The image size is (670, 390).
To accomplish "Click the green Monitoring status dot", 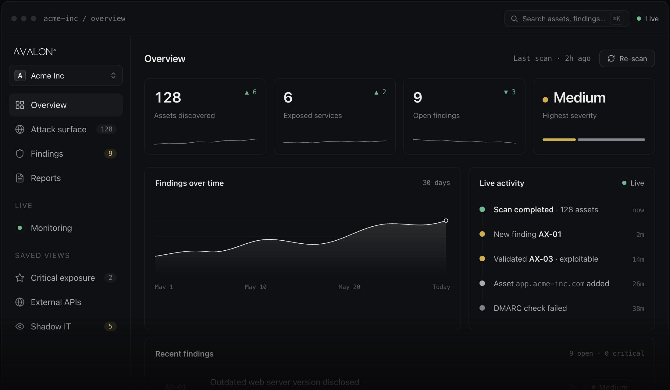I will click(x=20, y=228).
